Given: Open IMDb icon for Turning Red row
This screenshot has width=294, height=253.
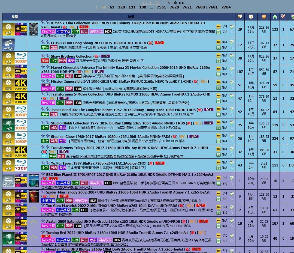Looking at the screenshot, I should point(219,235).
